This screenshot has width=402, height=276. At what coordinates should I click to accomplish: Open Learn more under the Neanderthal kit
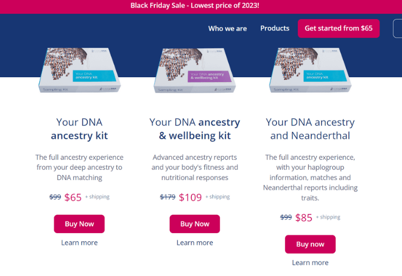coord(310,263)
